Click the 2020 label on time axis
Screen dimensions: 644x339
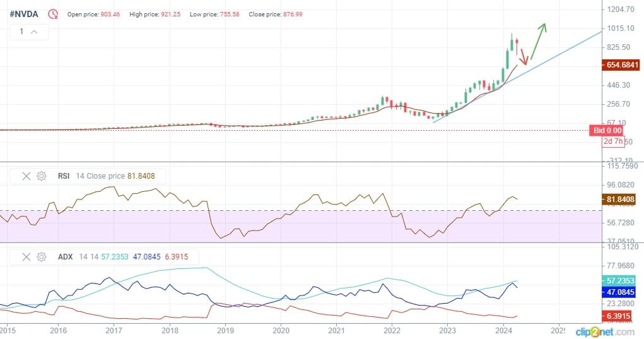point(281,330)
